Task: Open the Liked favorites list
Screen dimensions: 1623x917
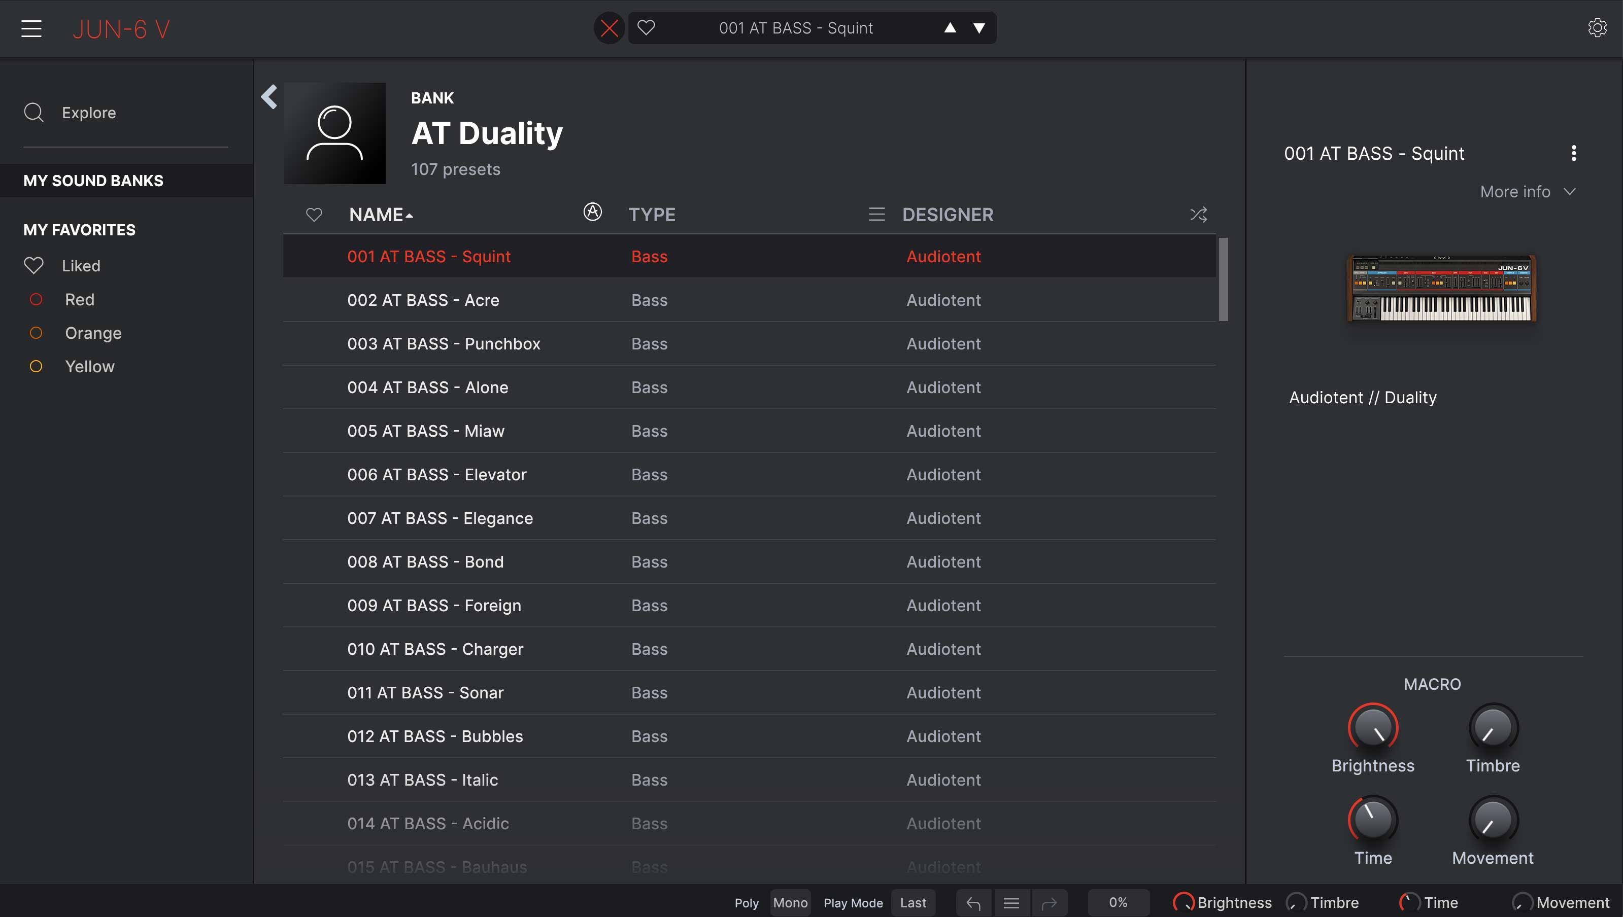Action: coord(81,266)
